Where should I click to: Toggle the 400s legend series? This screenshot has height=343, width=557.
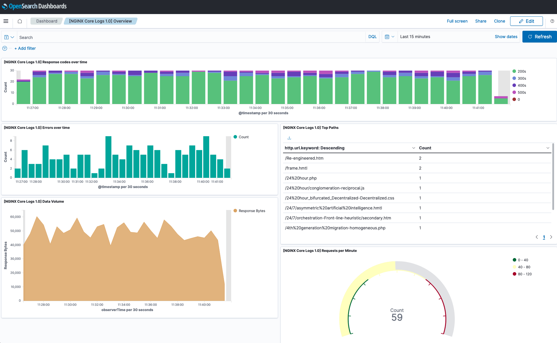(x=519, y=86)
